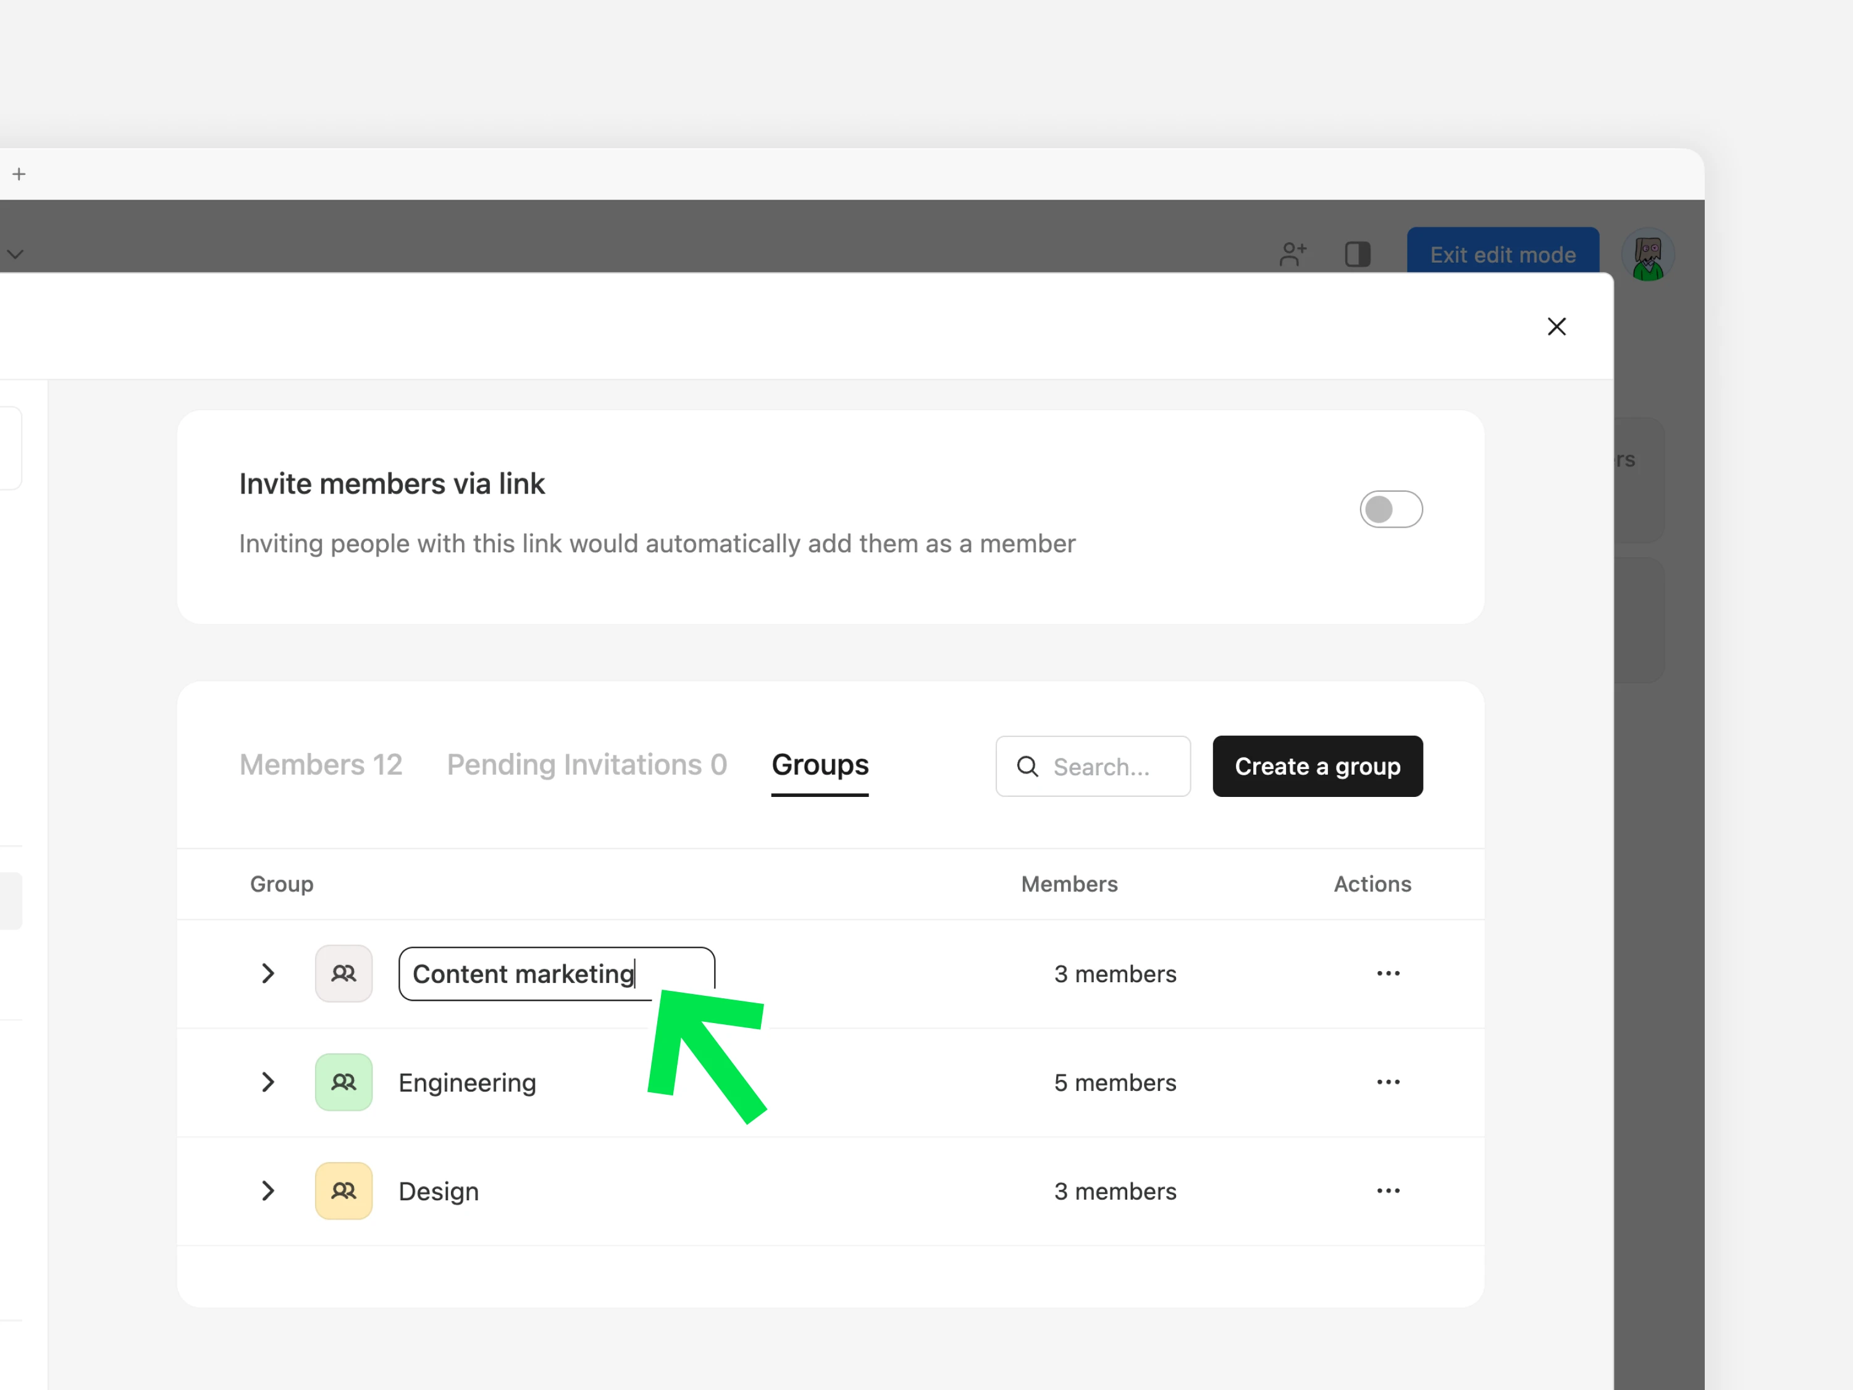Click the yellow Design group icon
The width and height of the screenshot is (1853, 1390).
click(343, 1190)
